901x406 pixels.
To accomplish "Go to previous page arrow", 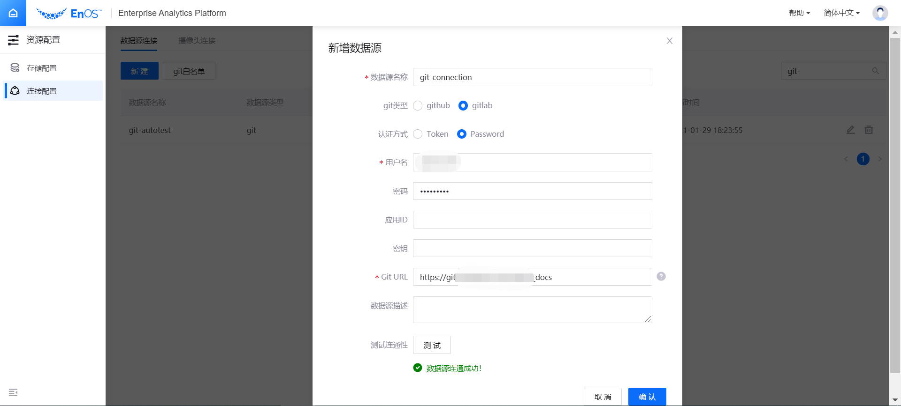I will (846, 159).
